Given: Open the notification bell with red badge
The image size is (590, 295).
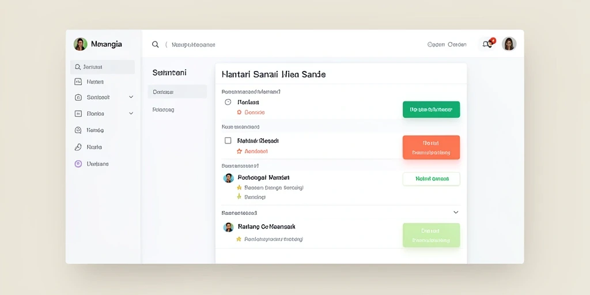Looking at the screenshot, I should coord(488,44).
